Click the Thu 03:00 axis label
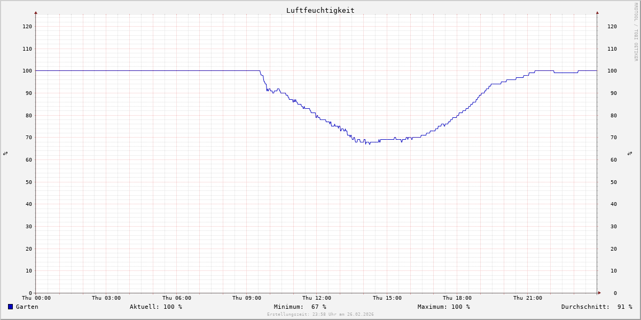 pos(106,298)
